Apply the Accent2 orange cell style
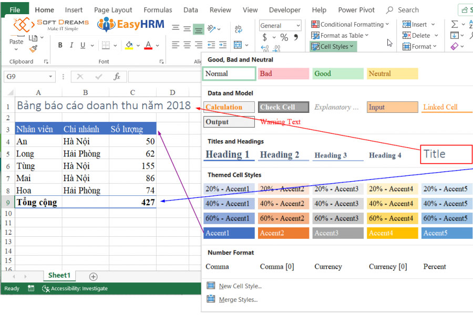The image size is (473, 315). pos(283,233)
